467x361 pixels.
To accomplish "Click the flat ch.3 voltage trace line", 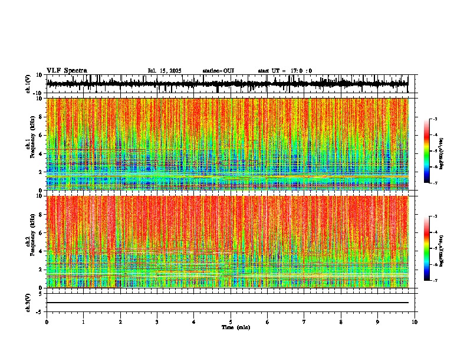I will [x=227, y=303].
